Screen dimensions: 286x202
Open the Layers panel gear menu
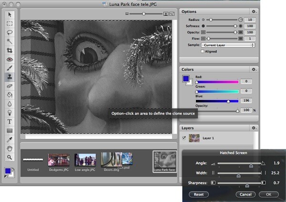(x=254, y=128)
